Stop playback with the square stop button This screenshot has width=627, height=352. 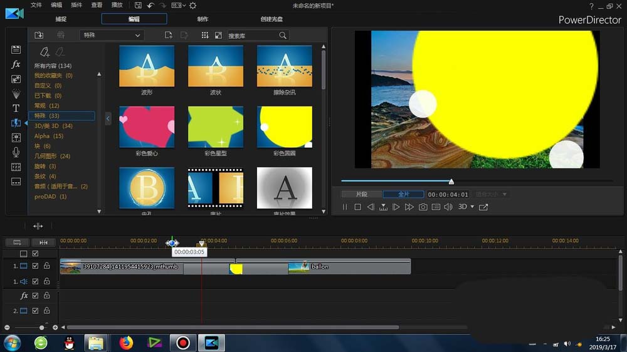[357, 207]
